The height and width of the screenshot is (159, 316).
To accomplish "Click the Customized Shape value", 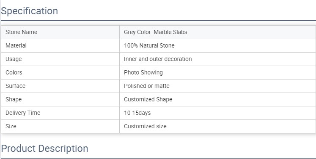I will [x=148, y=99].
